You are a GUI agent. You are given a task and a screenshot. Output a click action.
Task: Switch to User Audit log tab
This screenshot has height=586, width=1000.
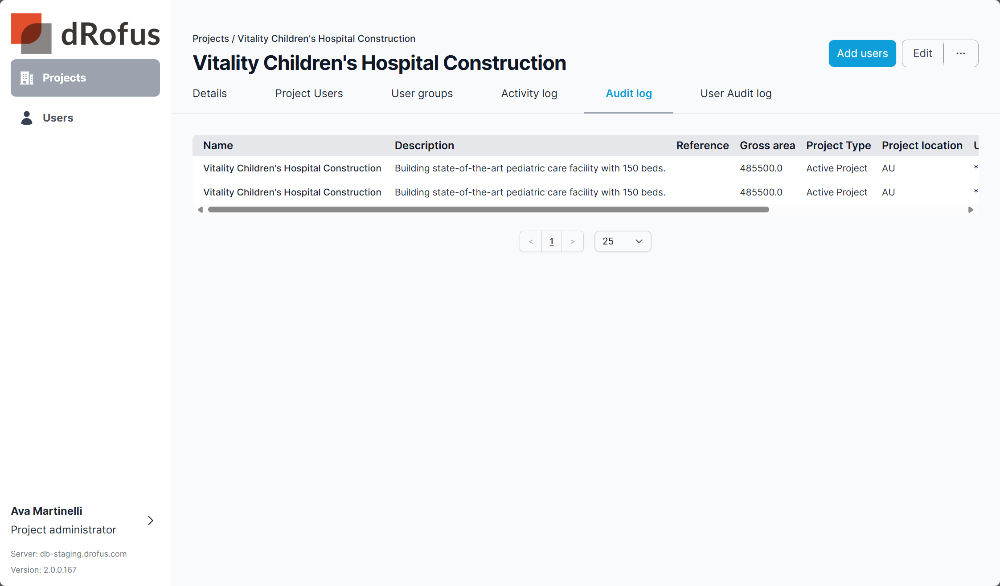[736, 94]
